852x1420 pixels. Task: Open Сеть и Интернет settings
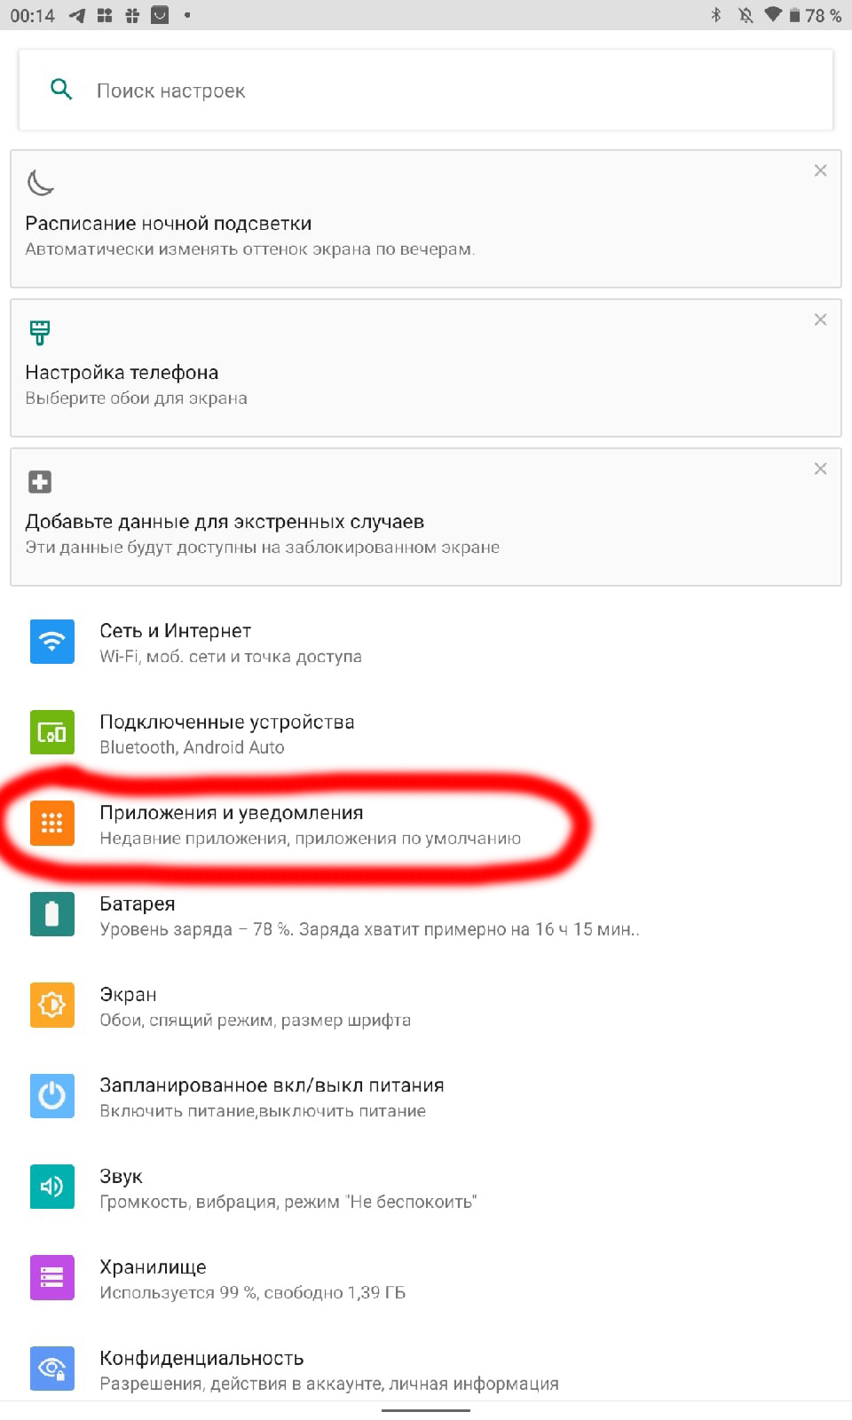[426, 642]
